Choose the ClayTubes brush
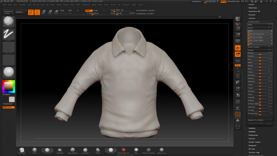The height and width of the screenshot is (156, 277). click(x=85, y=151)
